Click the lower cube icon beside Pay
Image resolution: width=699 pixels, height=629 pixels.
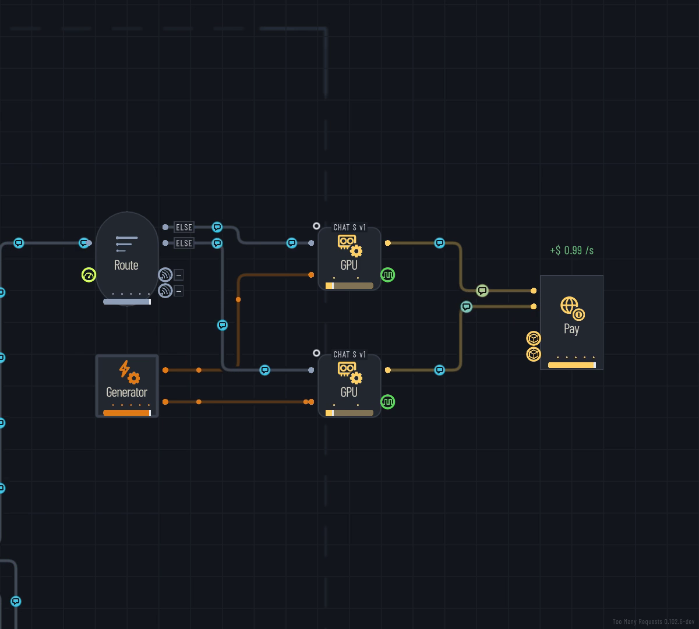point(534,354)
